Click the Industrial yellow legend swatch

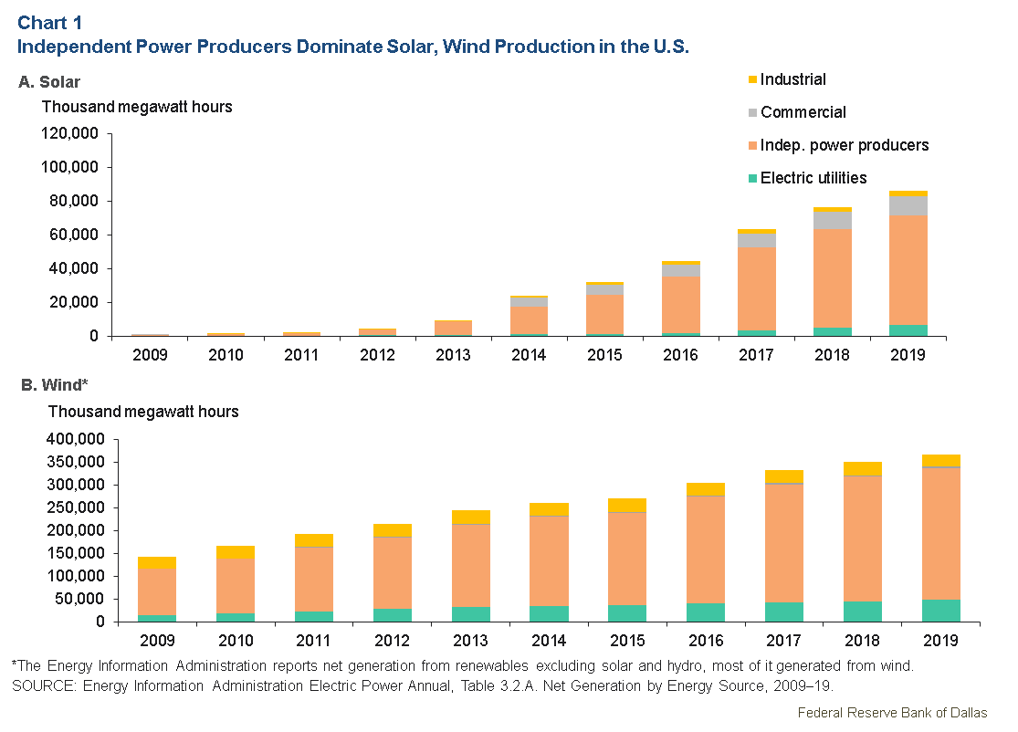pyautogui.click(x=752, y=79)
